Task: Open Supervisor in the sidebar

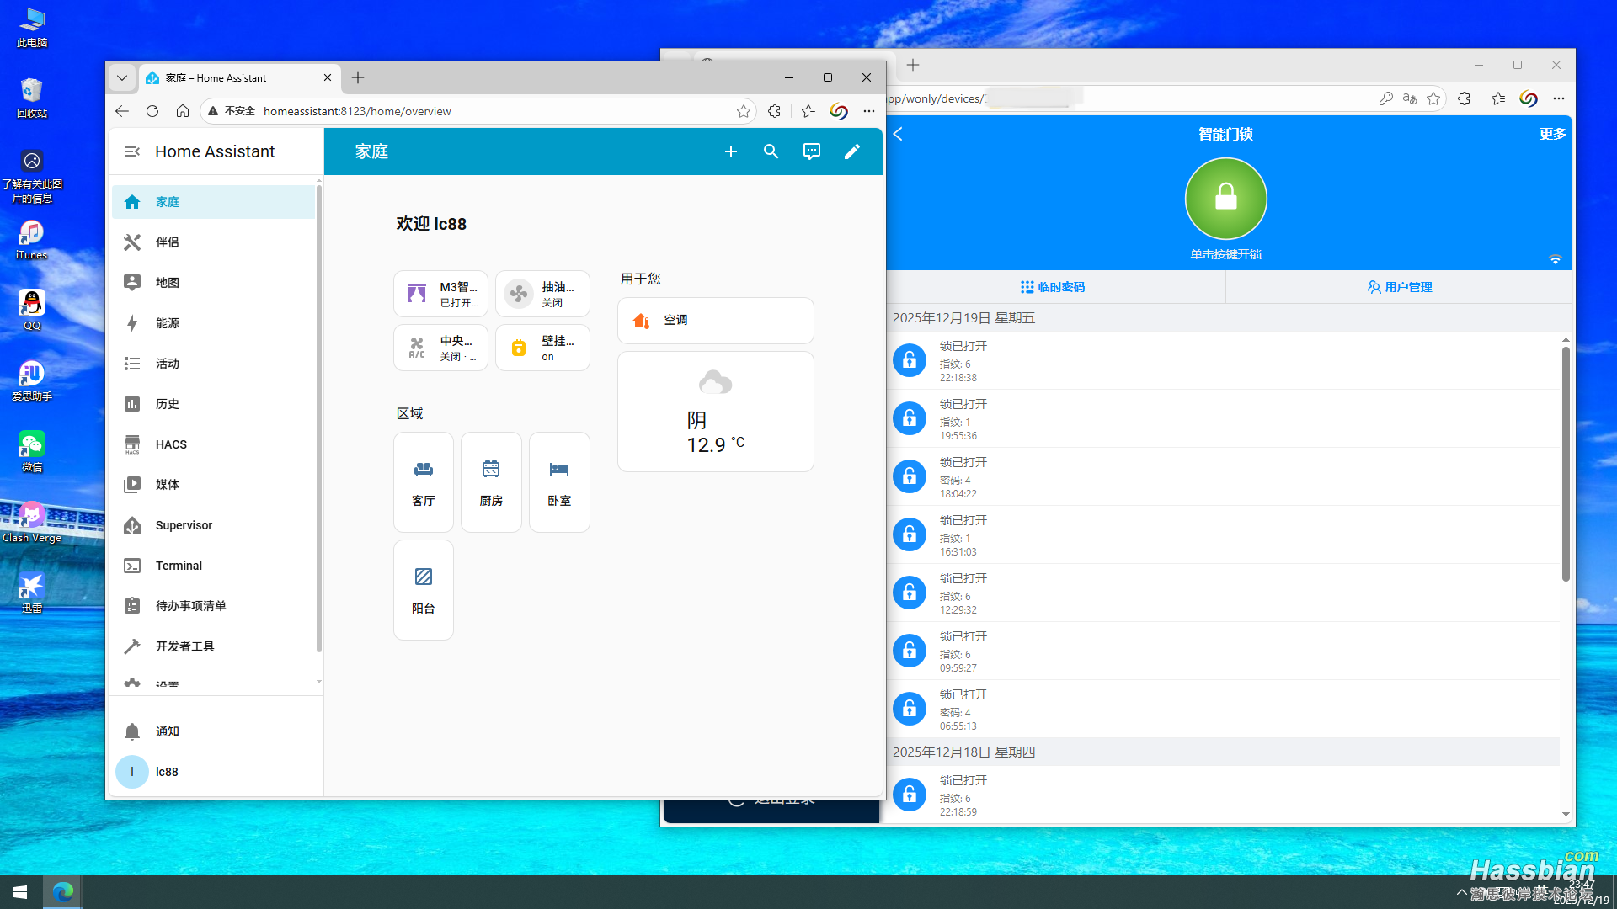Action: point(184,525)
